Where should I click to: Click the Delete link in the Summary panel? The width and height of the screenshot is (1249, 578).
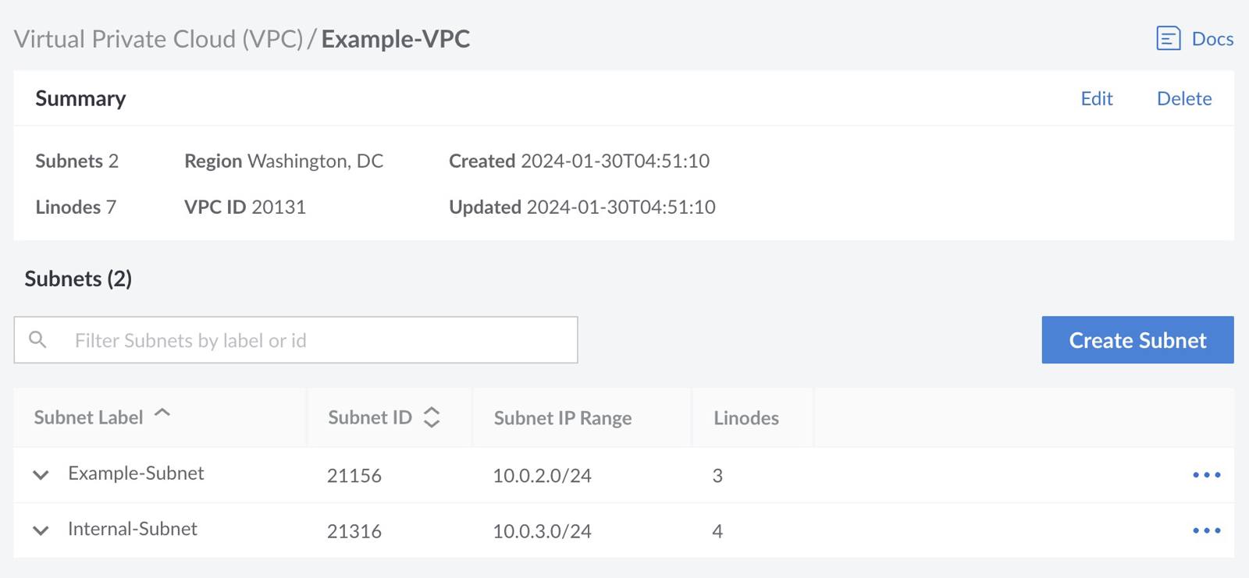[x=1183, y=98]
